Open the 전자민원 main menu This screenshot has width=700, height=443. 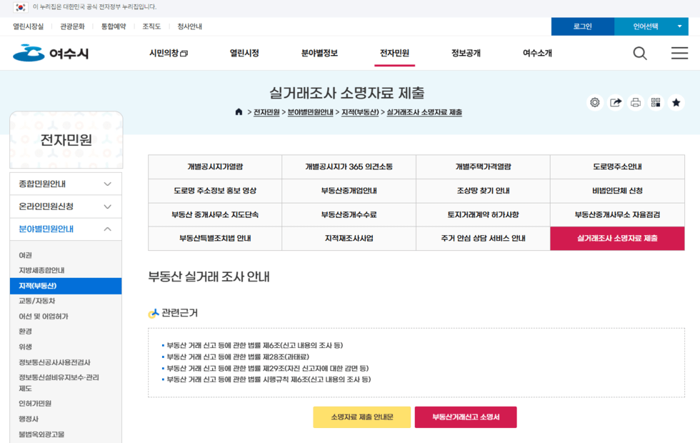click(x=394, y=53)
